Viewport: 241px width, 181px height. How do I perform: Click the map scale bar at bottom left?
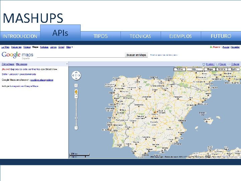(79, 155)
